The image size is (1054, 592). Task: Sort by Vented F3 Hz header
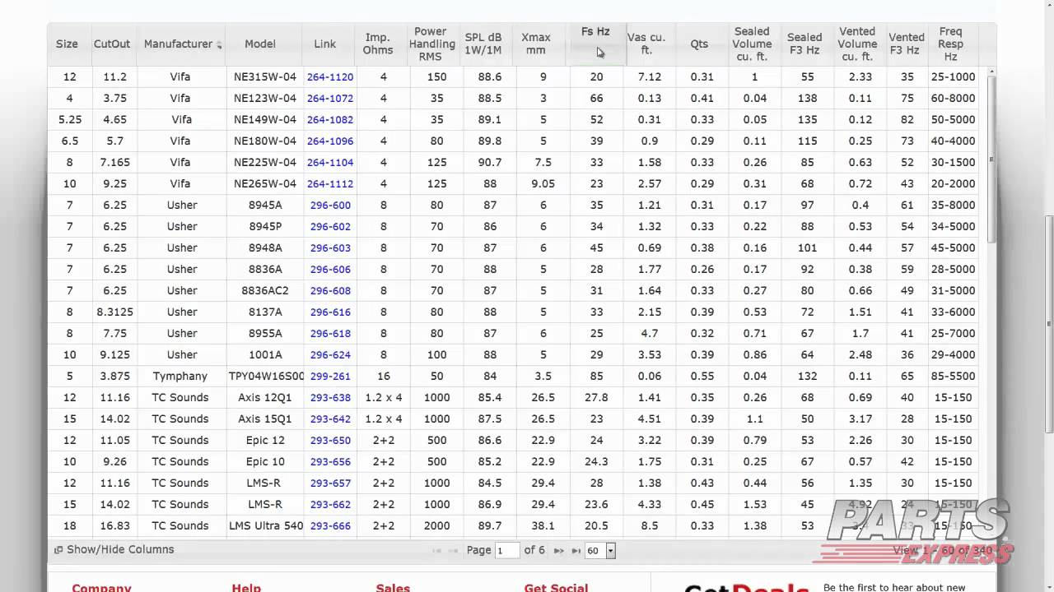907,44
